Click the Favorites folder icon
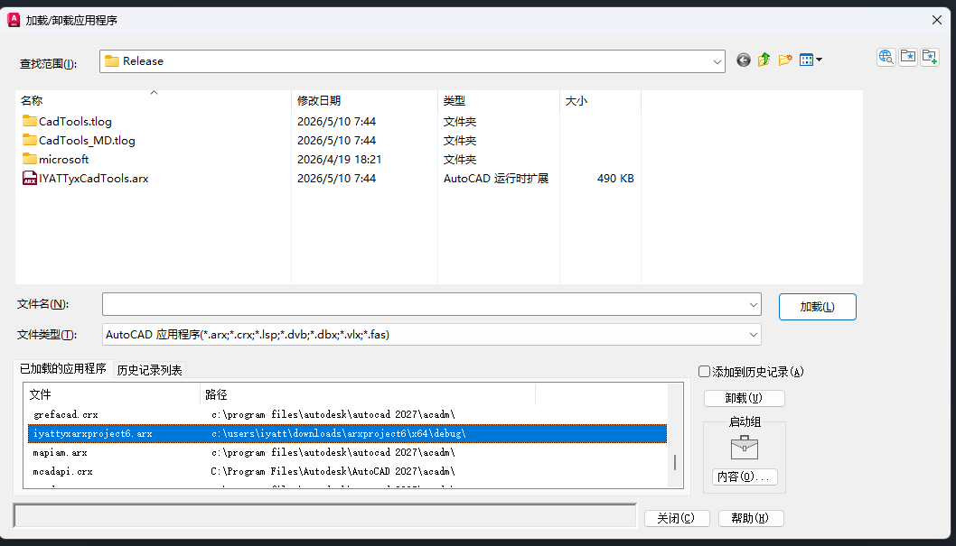Screen dimensions: 956x546 click(908, 57)
